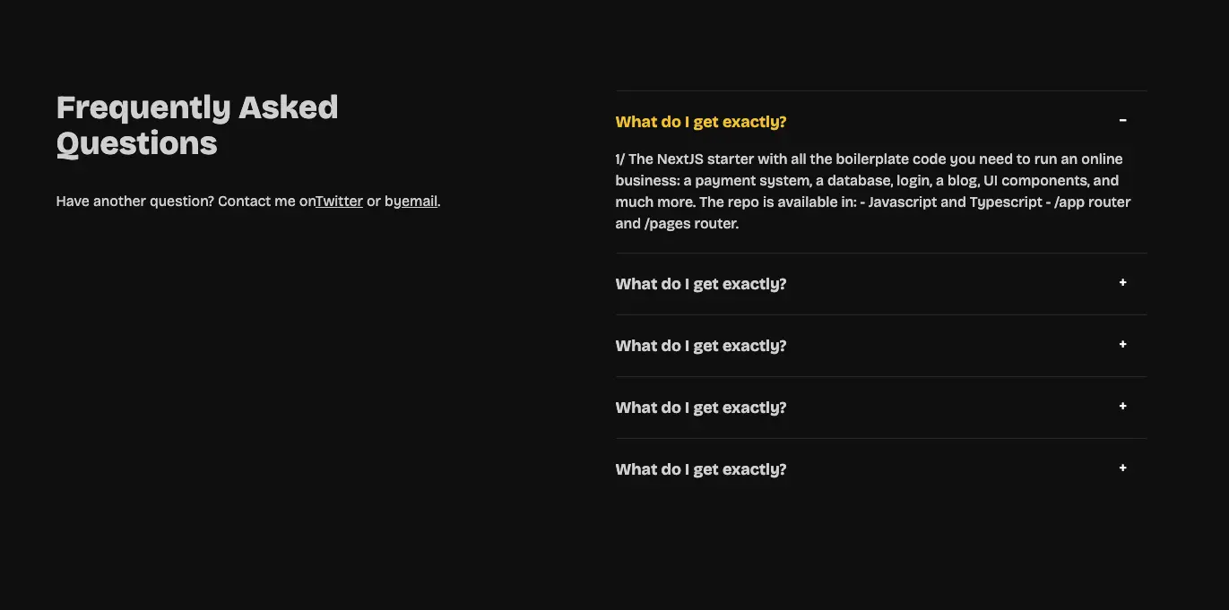Open the email contact link
Viewport: 1229px width, 610px height.
click(420, 202)
